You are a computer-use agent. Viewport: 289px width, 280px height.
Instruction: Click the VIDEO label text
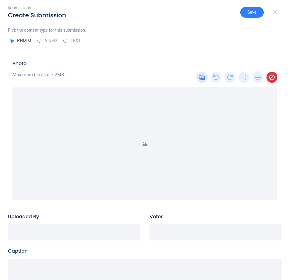click(51, 40)
